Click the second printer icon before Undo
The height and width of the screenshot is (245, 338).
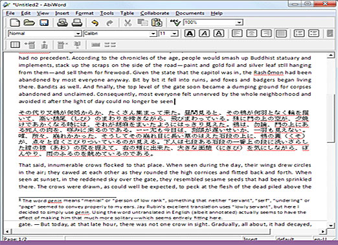[77, 23]
